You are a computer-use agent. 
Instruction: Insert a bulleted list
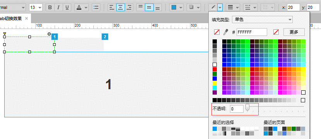pyautogui.click(x=96, y=8)
